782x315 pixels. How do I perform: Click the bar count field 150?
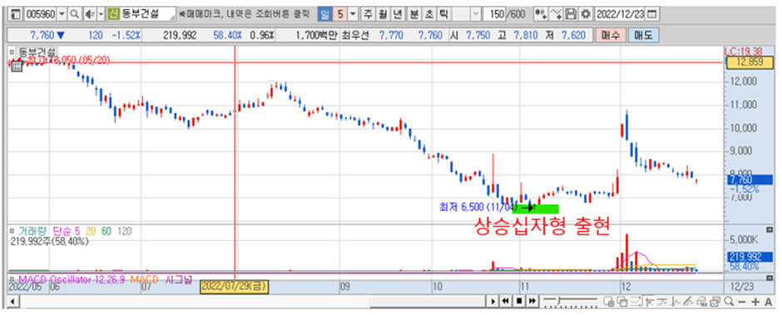click(x=494, y=14)
